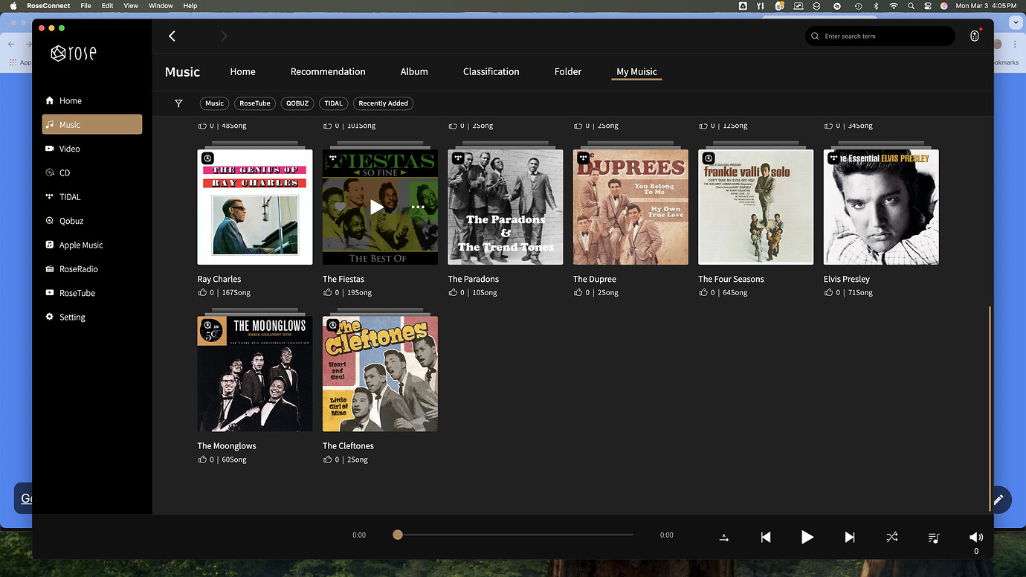Open the Apple menu
Image resolution: width=1026 pixels, height=577 pixels.
pyautogui.click(x=13, y=5)
